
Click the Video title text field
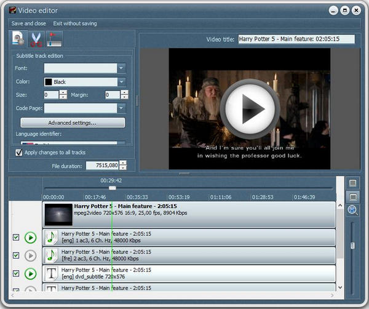296,39
